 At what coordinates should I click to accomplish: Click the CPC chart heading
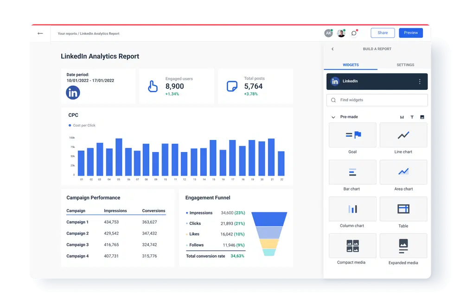coord(73,115)
